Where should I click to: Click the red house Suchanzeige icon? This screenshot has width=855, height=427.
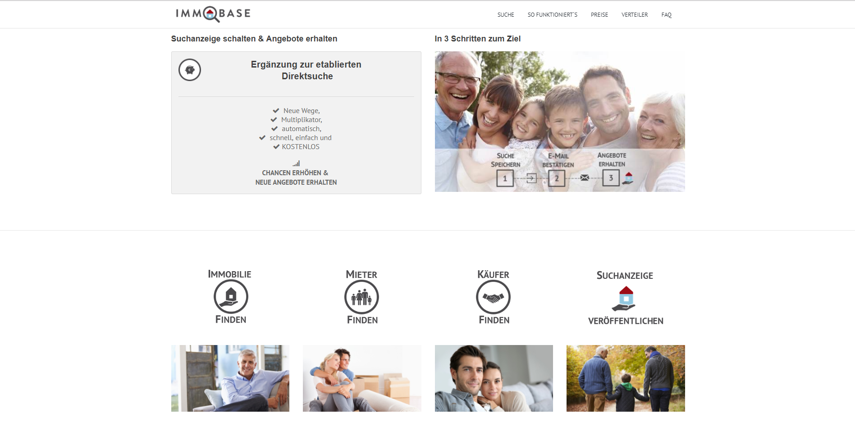tap(624, 299)
